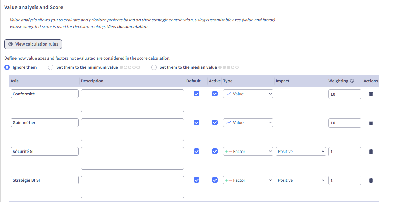Viewport: 393px width, 202px height.
Task: Uncheck Default for Stratégie BI SI
Action: 197,180
